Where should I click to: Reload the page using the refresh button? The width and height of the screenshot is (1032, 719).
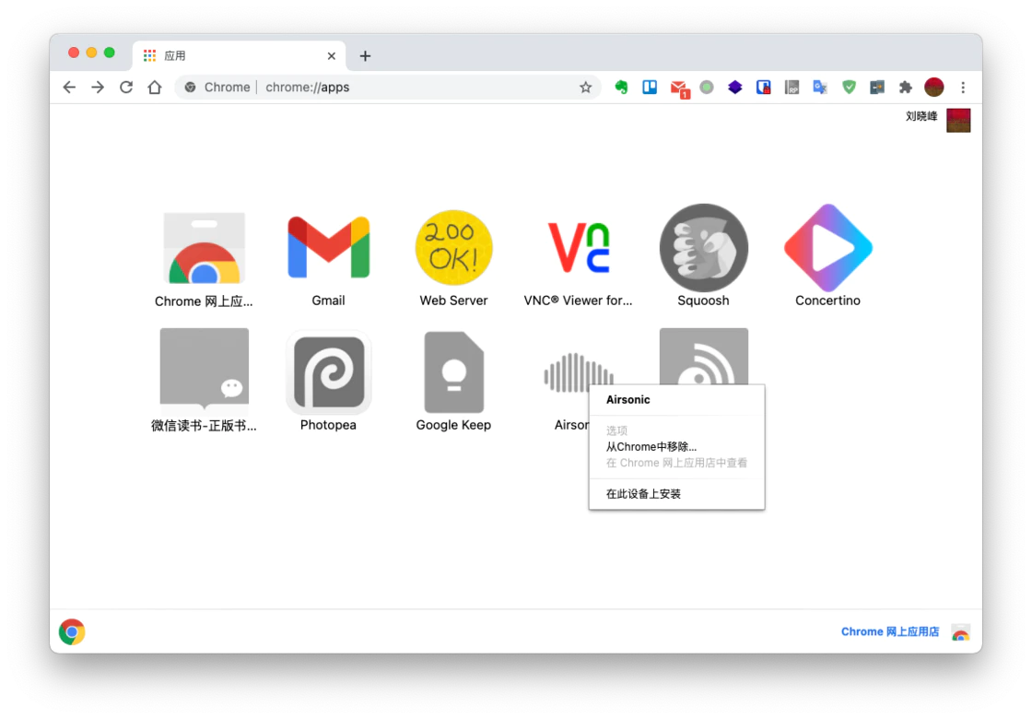pyautogui.click(x=126, y=88)
